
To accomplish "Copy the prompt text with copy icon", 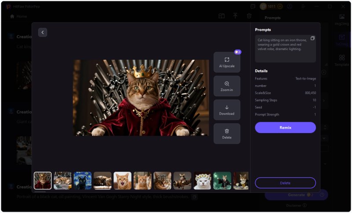I will [x=312, y=38].
